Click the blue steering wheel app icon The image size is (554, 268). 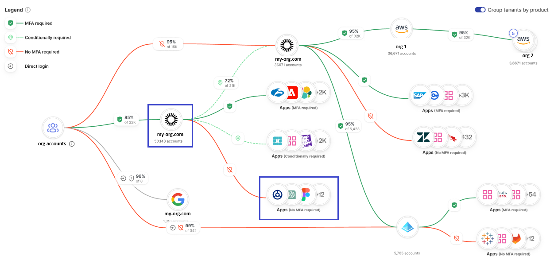[x=278, y=194]
